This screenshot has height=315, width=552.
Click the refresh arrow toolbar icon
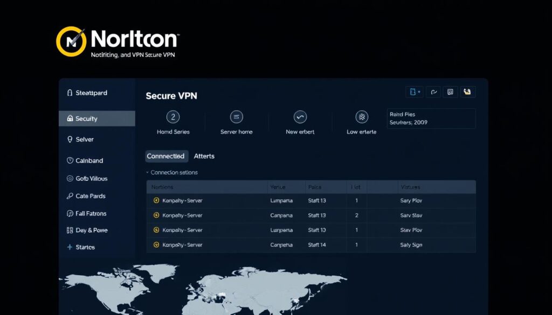pyautogui.click(x=433, y=92)
